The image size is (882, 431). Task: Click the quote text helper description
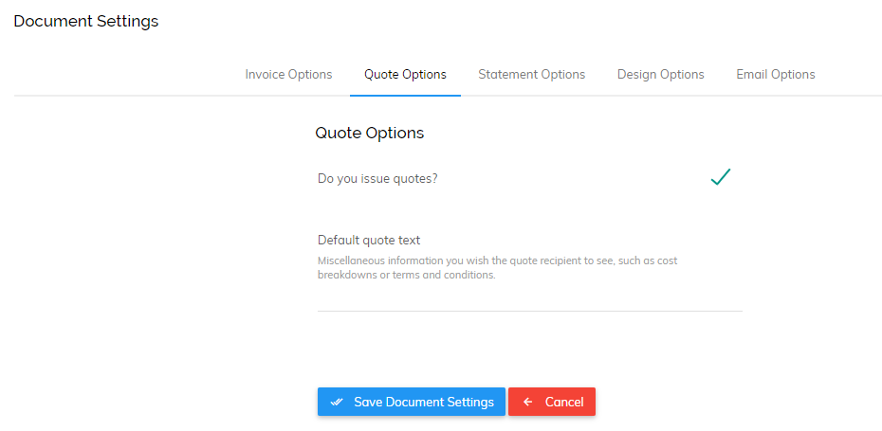[x=497, y=268]
